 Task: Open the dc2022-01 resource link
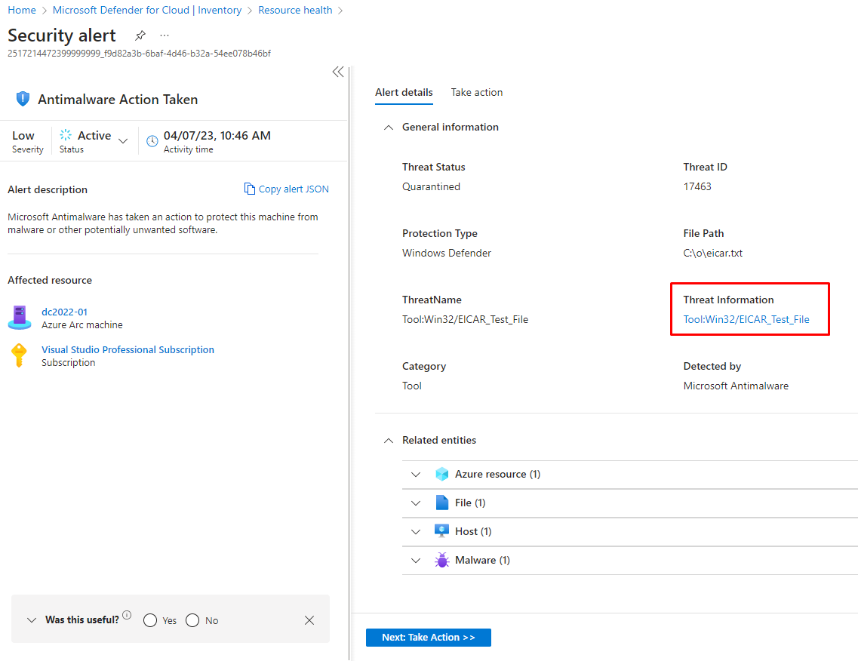coord(64,312)
